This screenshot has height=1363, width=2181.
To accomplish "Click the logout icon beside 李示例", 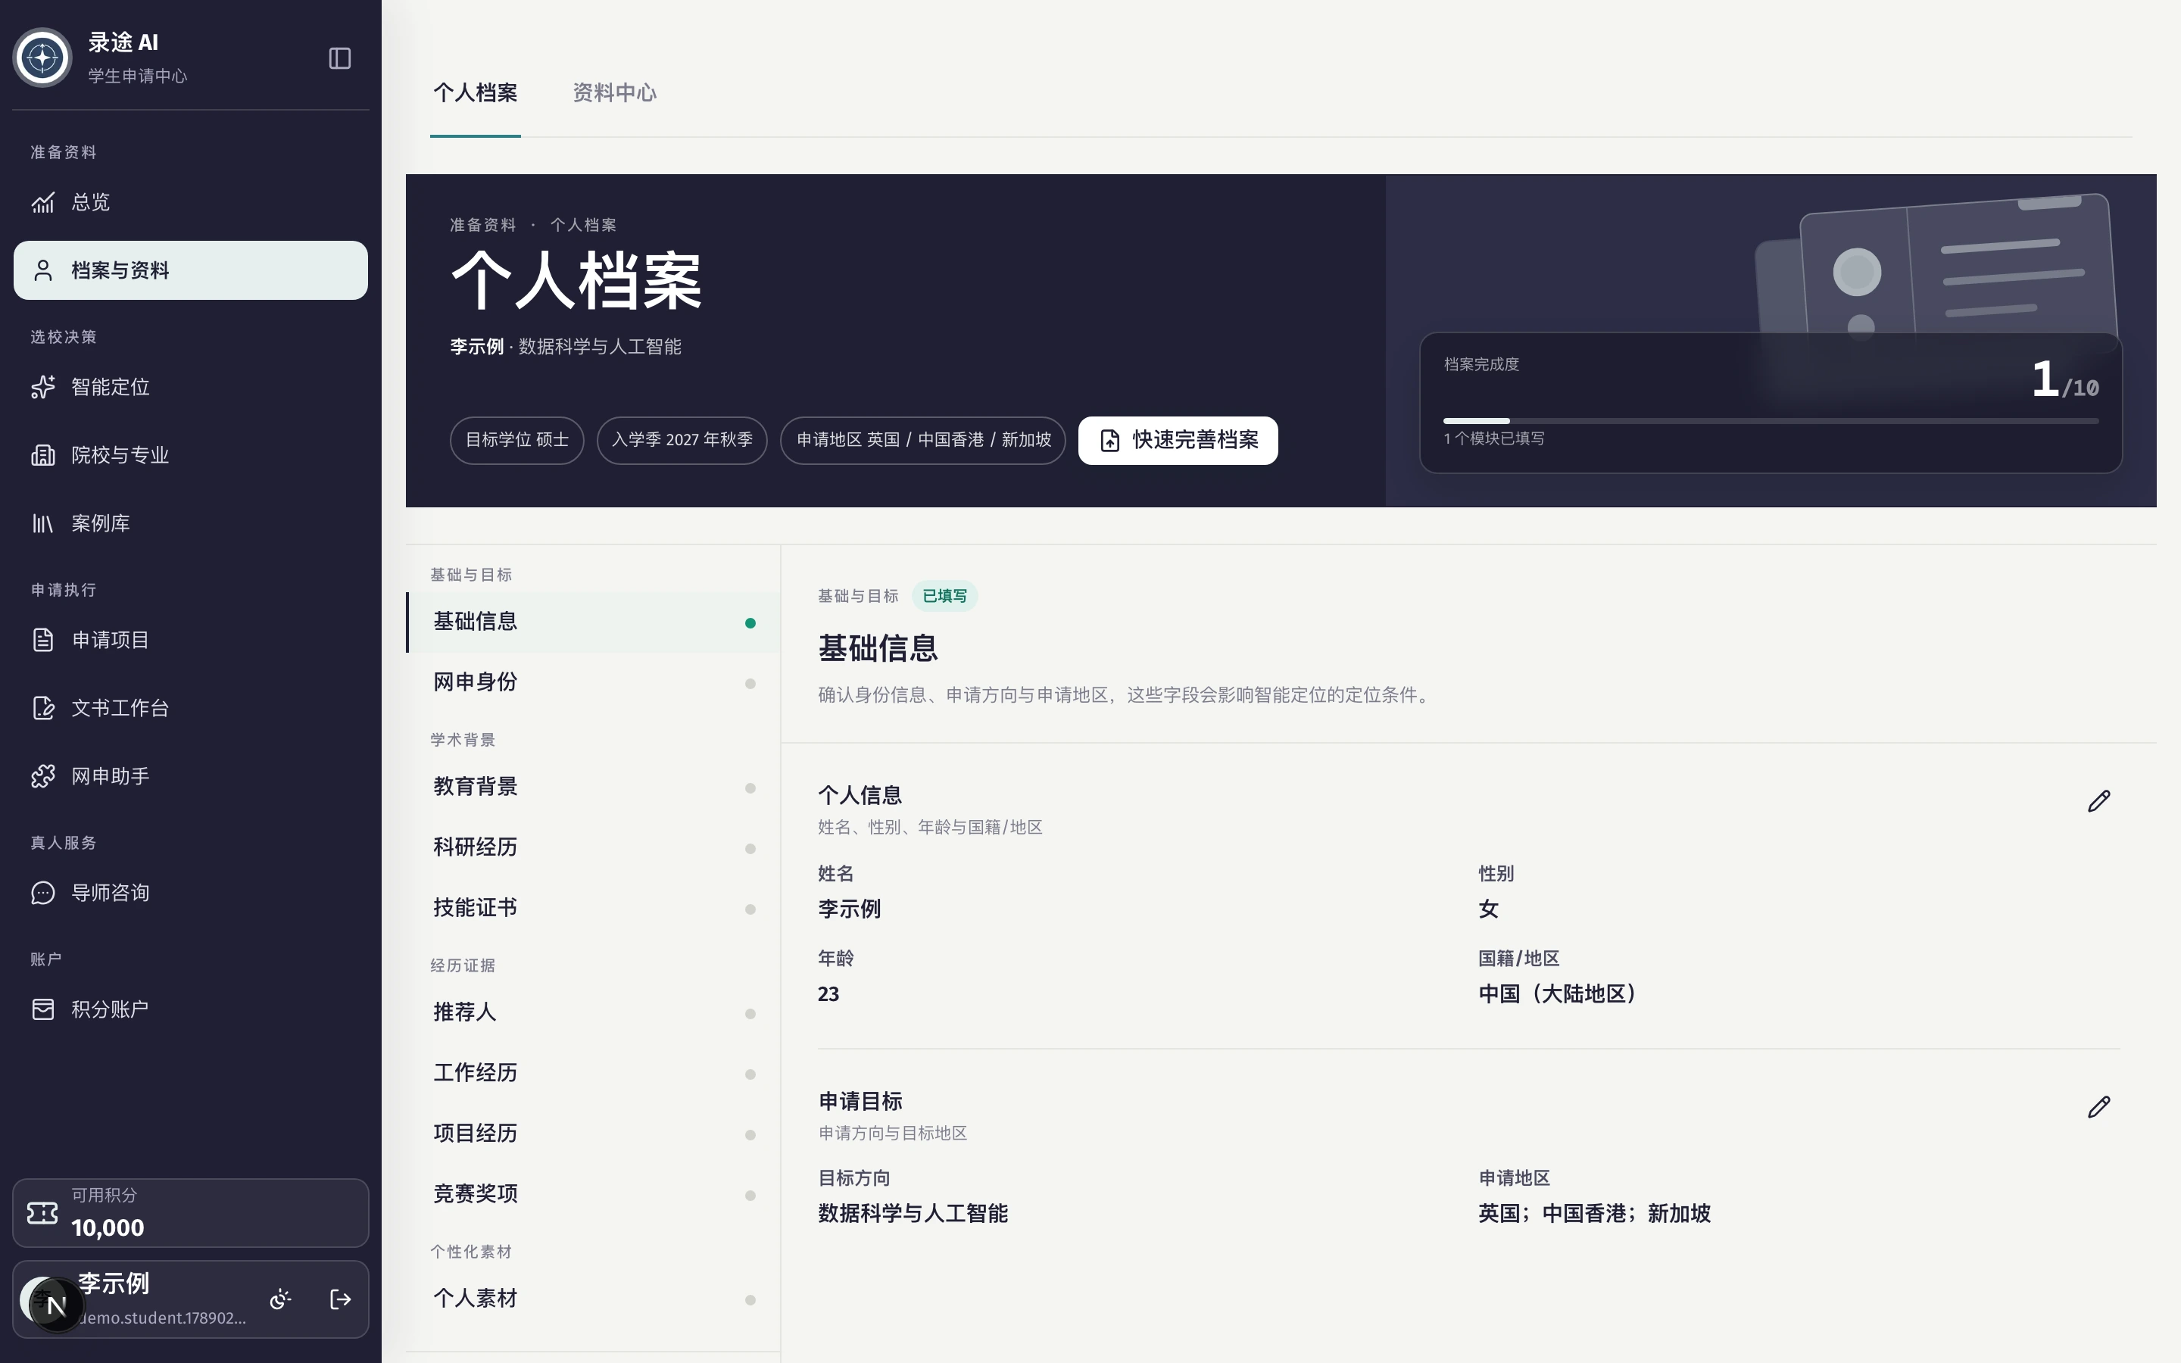I will 341,1299.
